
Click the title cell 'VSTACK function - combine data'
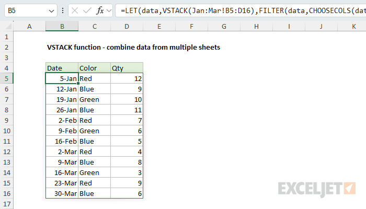pos(133,47)
